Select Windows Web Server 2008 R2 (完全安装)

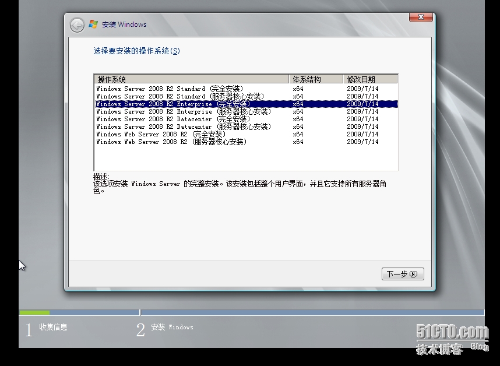pyautogui.click(x=246, y=134)
